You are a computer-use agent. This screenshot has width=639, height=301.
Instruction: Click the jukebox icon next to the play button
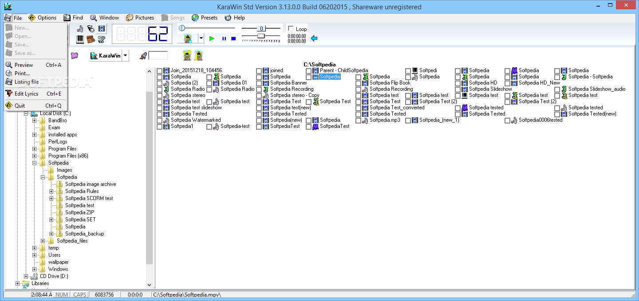[x=188, y=39]
